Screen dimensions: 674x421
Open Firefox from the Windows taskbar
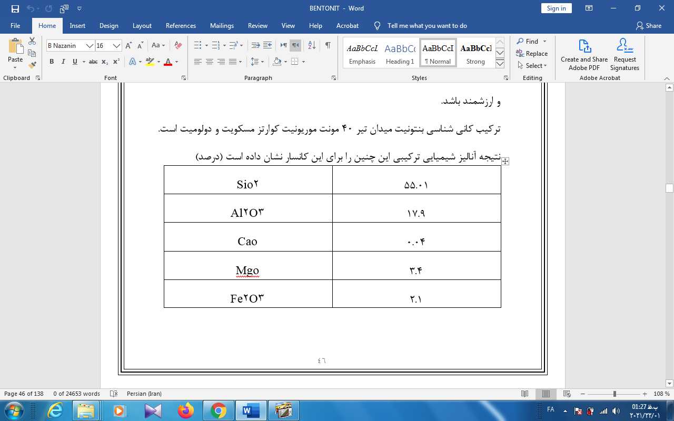(185, 410)
